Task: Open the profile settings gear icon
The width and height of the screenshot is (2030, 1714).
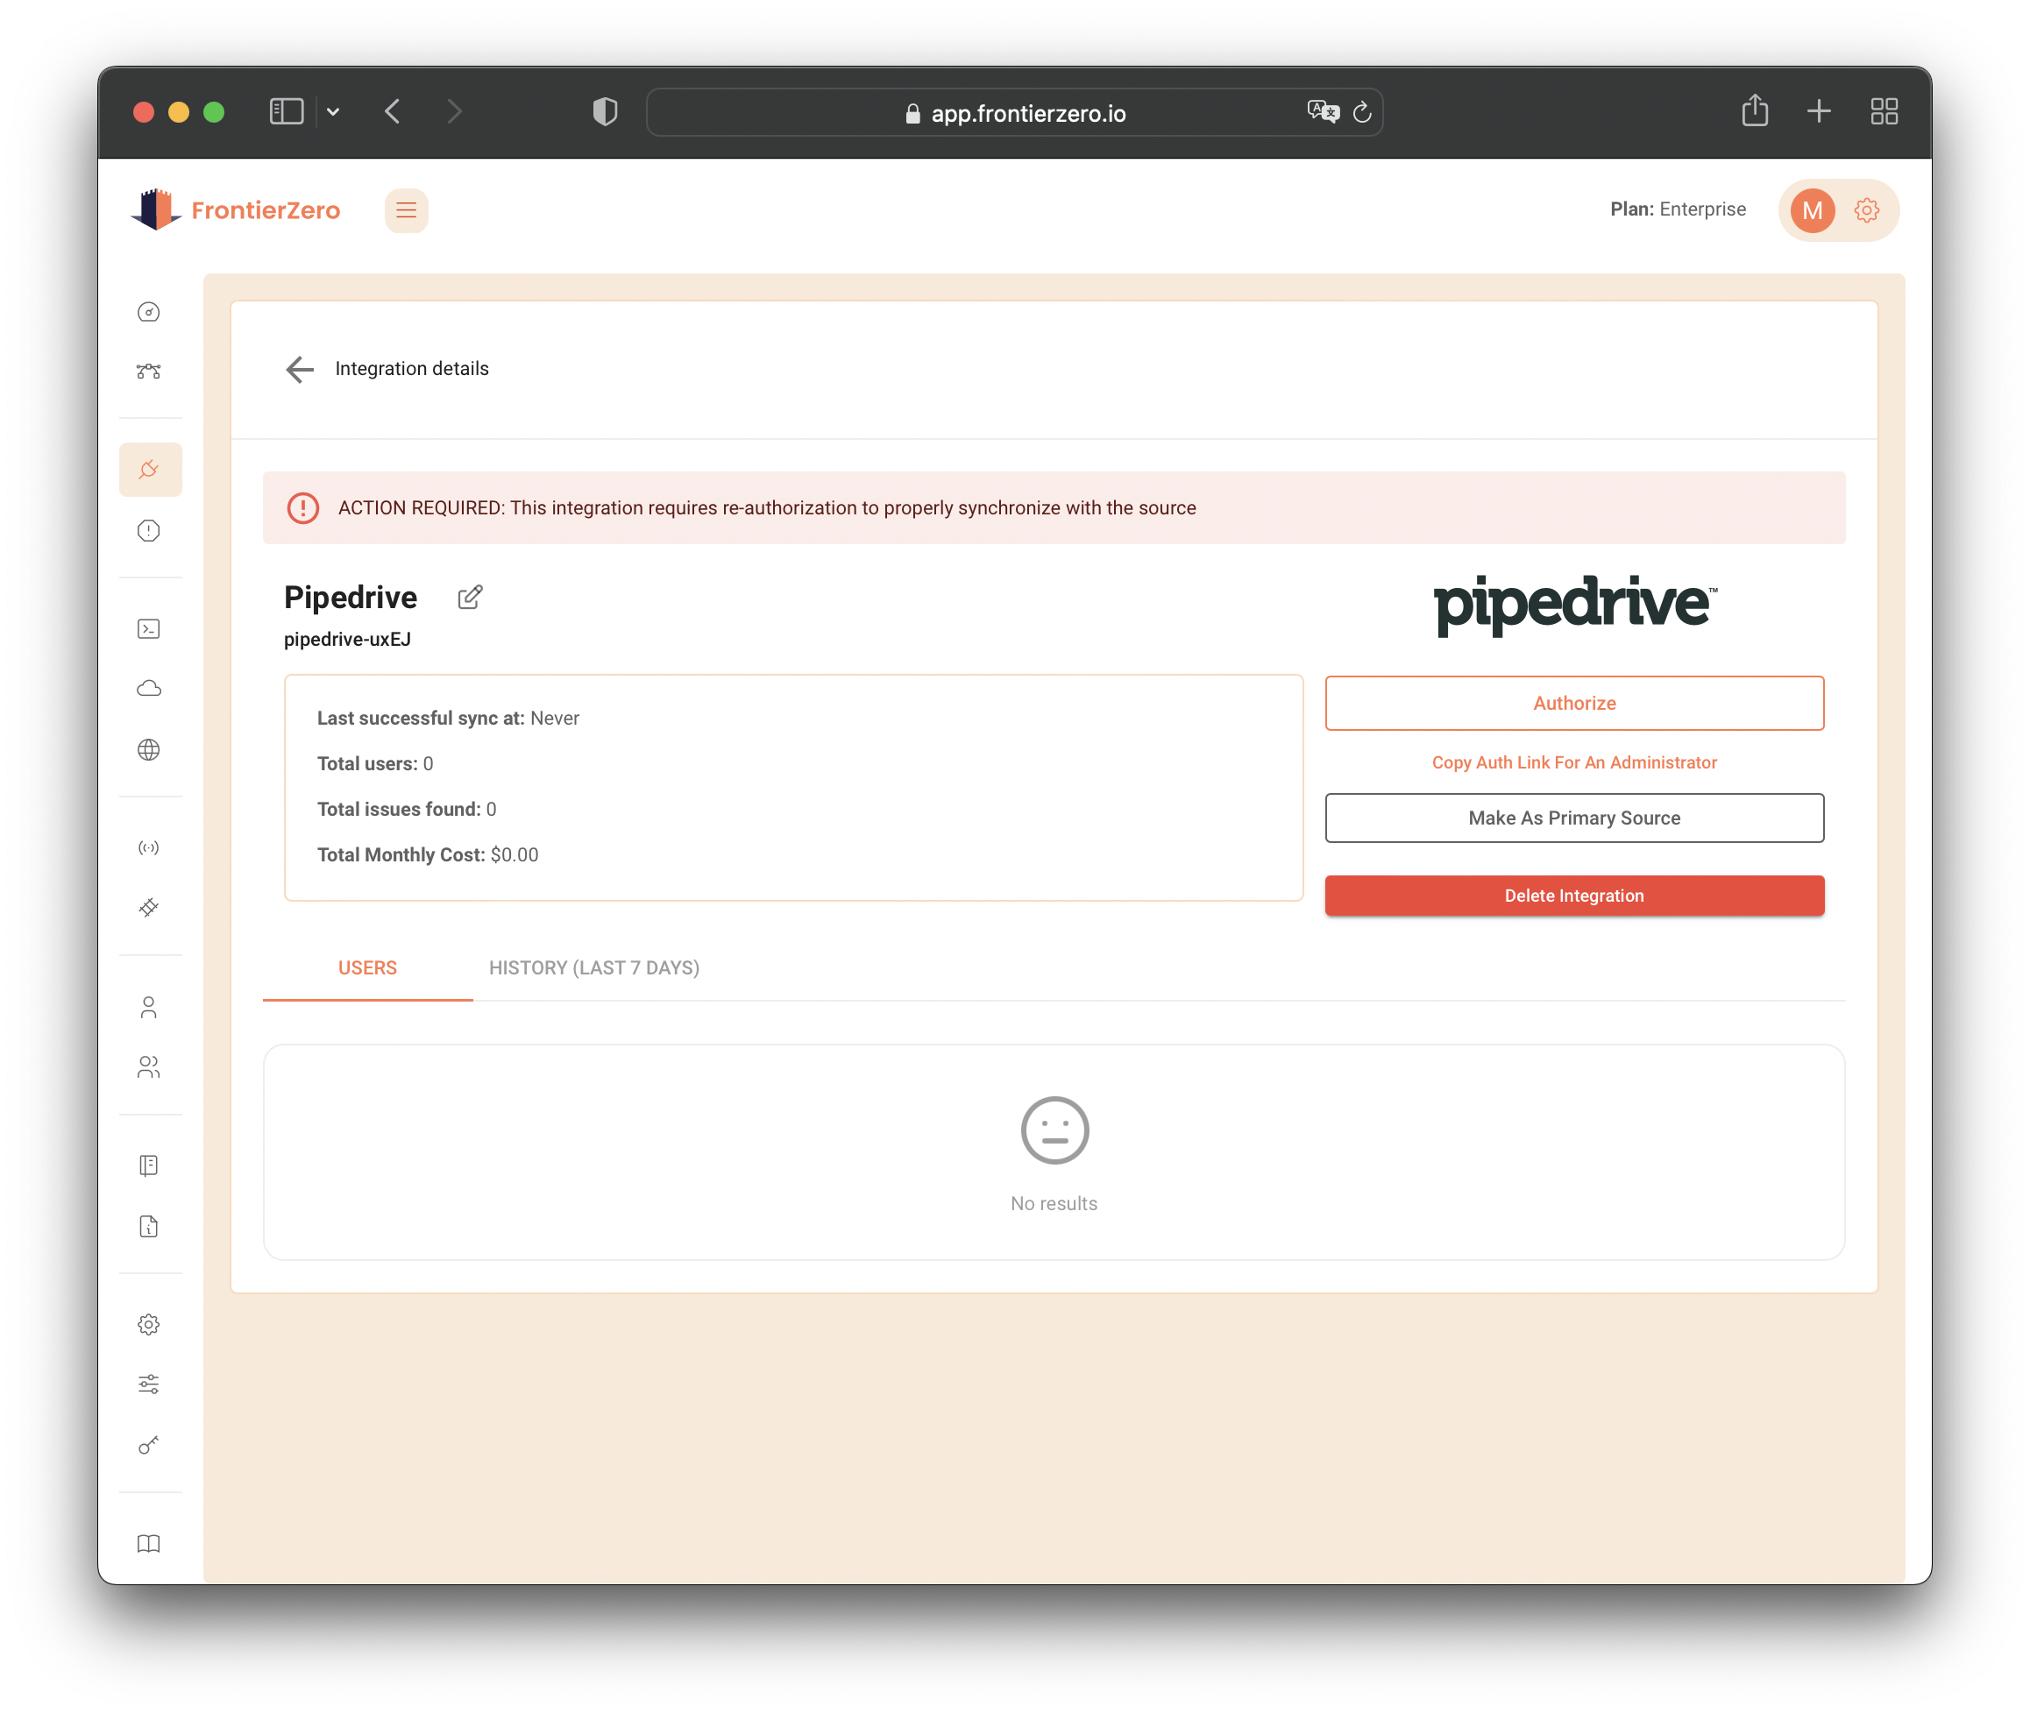Action: 1866,210
